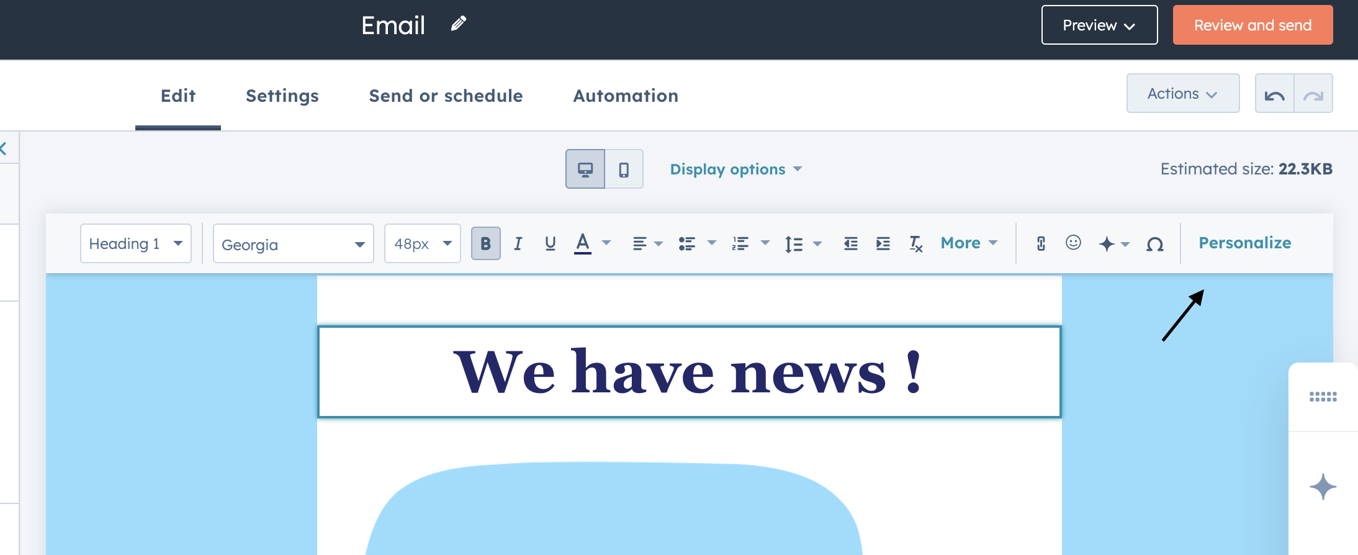The image size is (1358, 555).
Task: Decrease indent of the text
Action: pyautogui.click(x=851, y=243)
